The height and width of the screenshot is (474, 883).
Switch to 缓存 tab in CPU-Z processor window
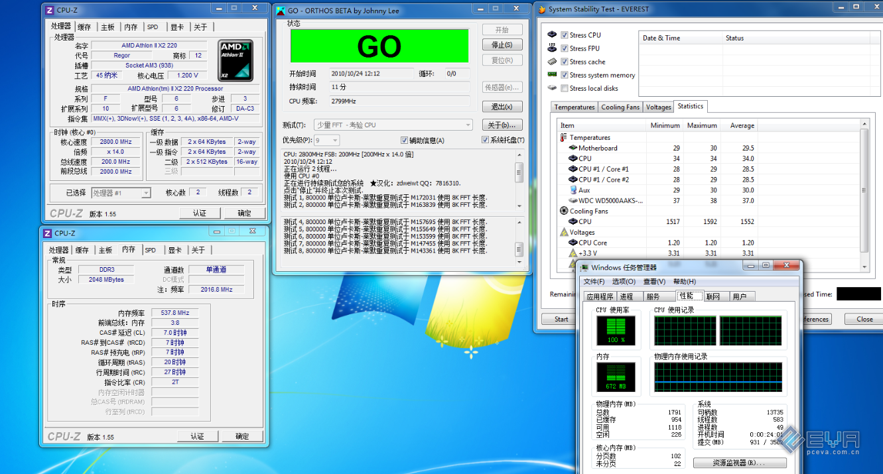click(84, 27)
